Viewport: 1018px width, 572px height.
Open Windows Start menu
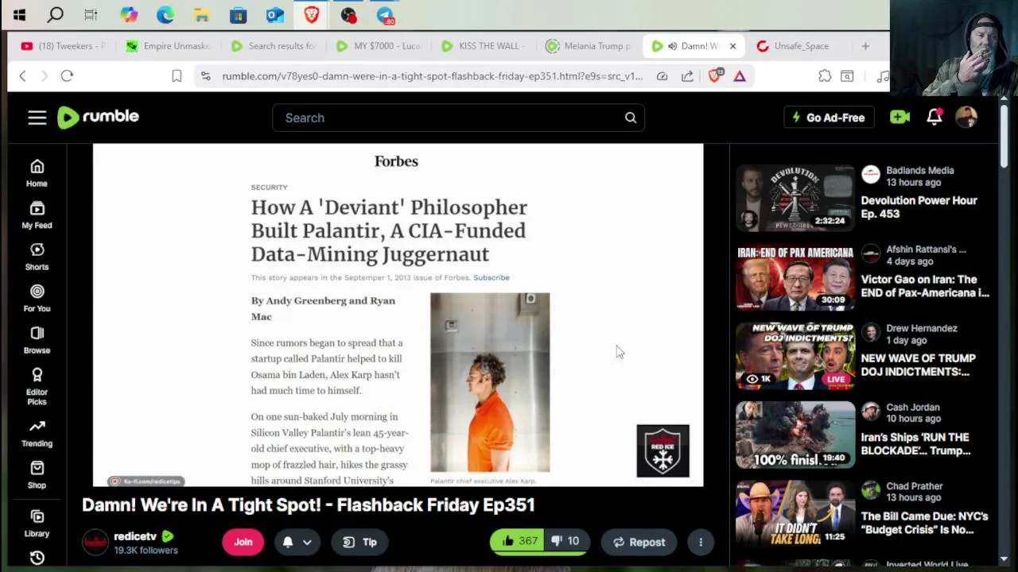coord(19,14)
